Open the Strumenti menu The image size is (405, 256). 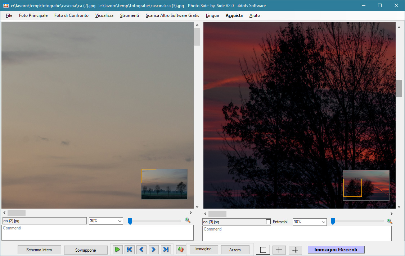(x=129, y=15)
